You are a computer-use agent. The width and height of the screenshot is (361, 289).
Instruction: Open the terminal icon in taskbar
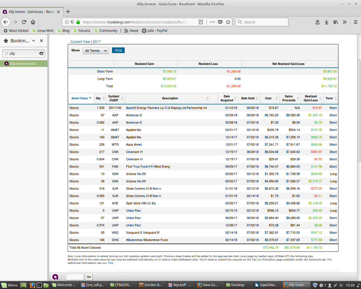pyautogui.click(x=39, y=285)
